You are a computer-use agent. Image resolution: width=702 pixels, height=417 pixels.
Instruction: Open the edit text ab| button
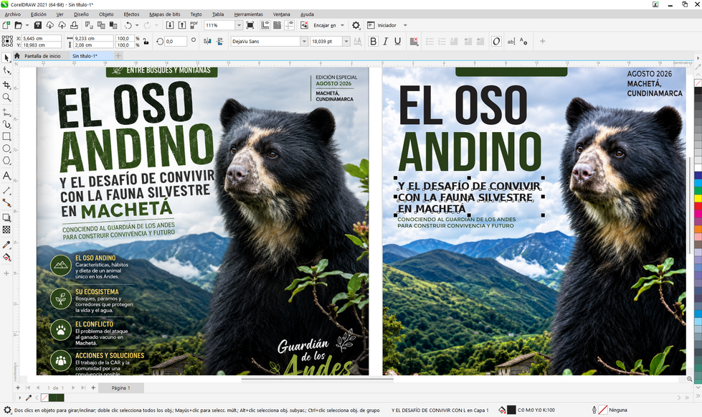[511, 41]
